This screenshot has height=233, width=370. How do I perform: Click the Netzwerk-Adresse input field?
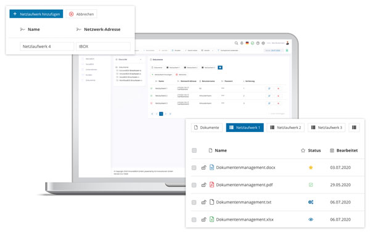click(103, 46)
